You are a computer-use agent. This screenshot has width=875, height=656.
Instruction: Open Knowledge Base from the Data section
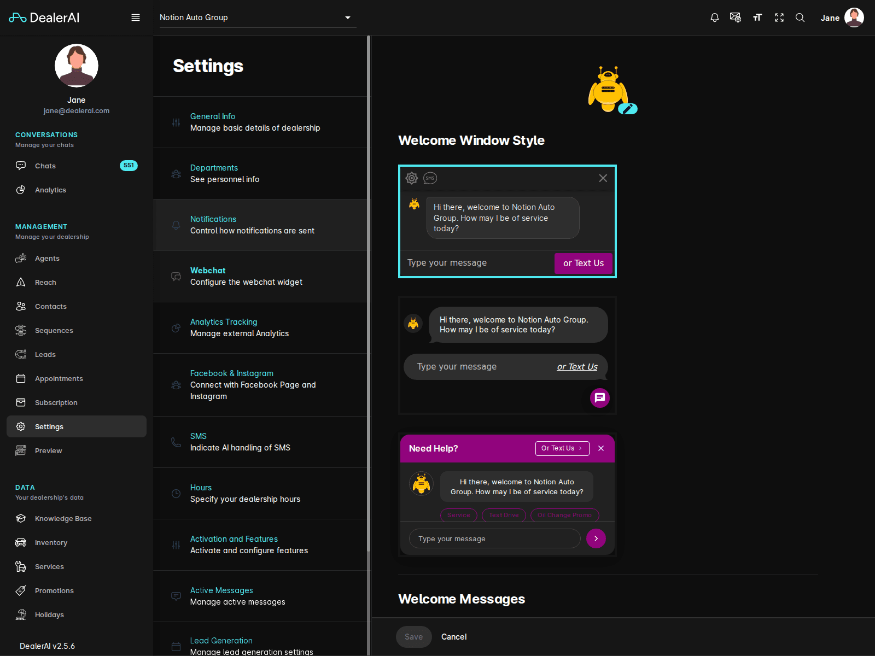[x=20, y=518]
